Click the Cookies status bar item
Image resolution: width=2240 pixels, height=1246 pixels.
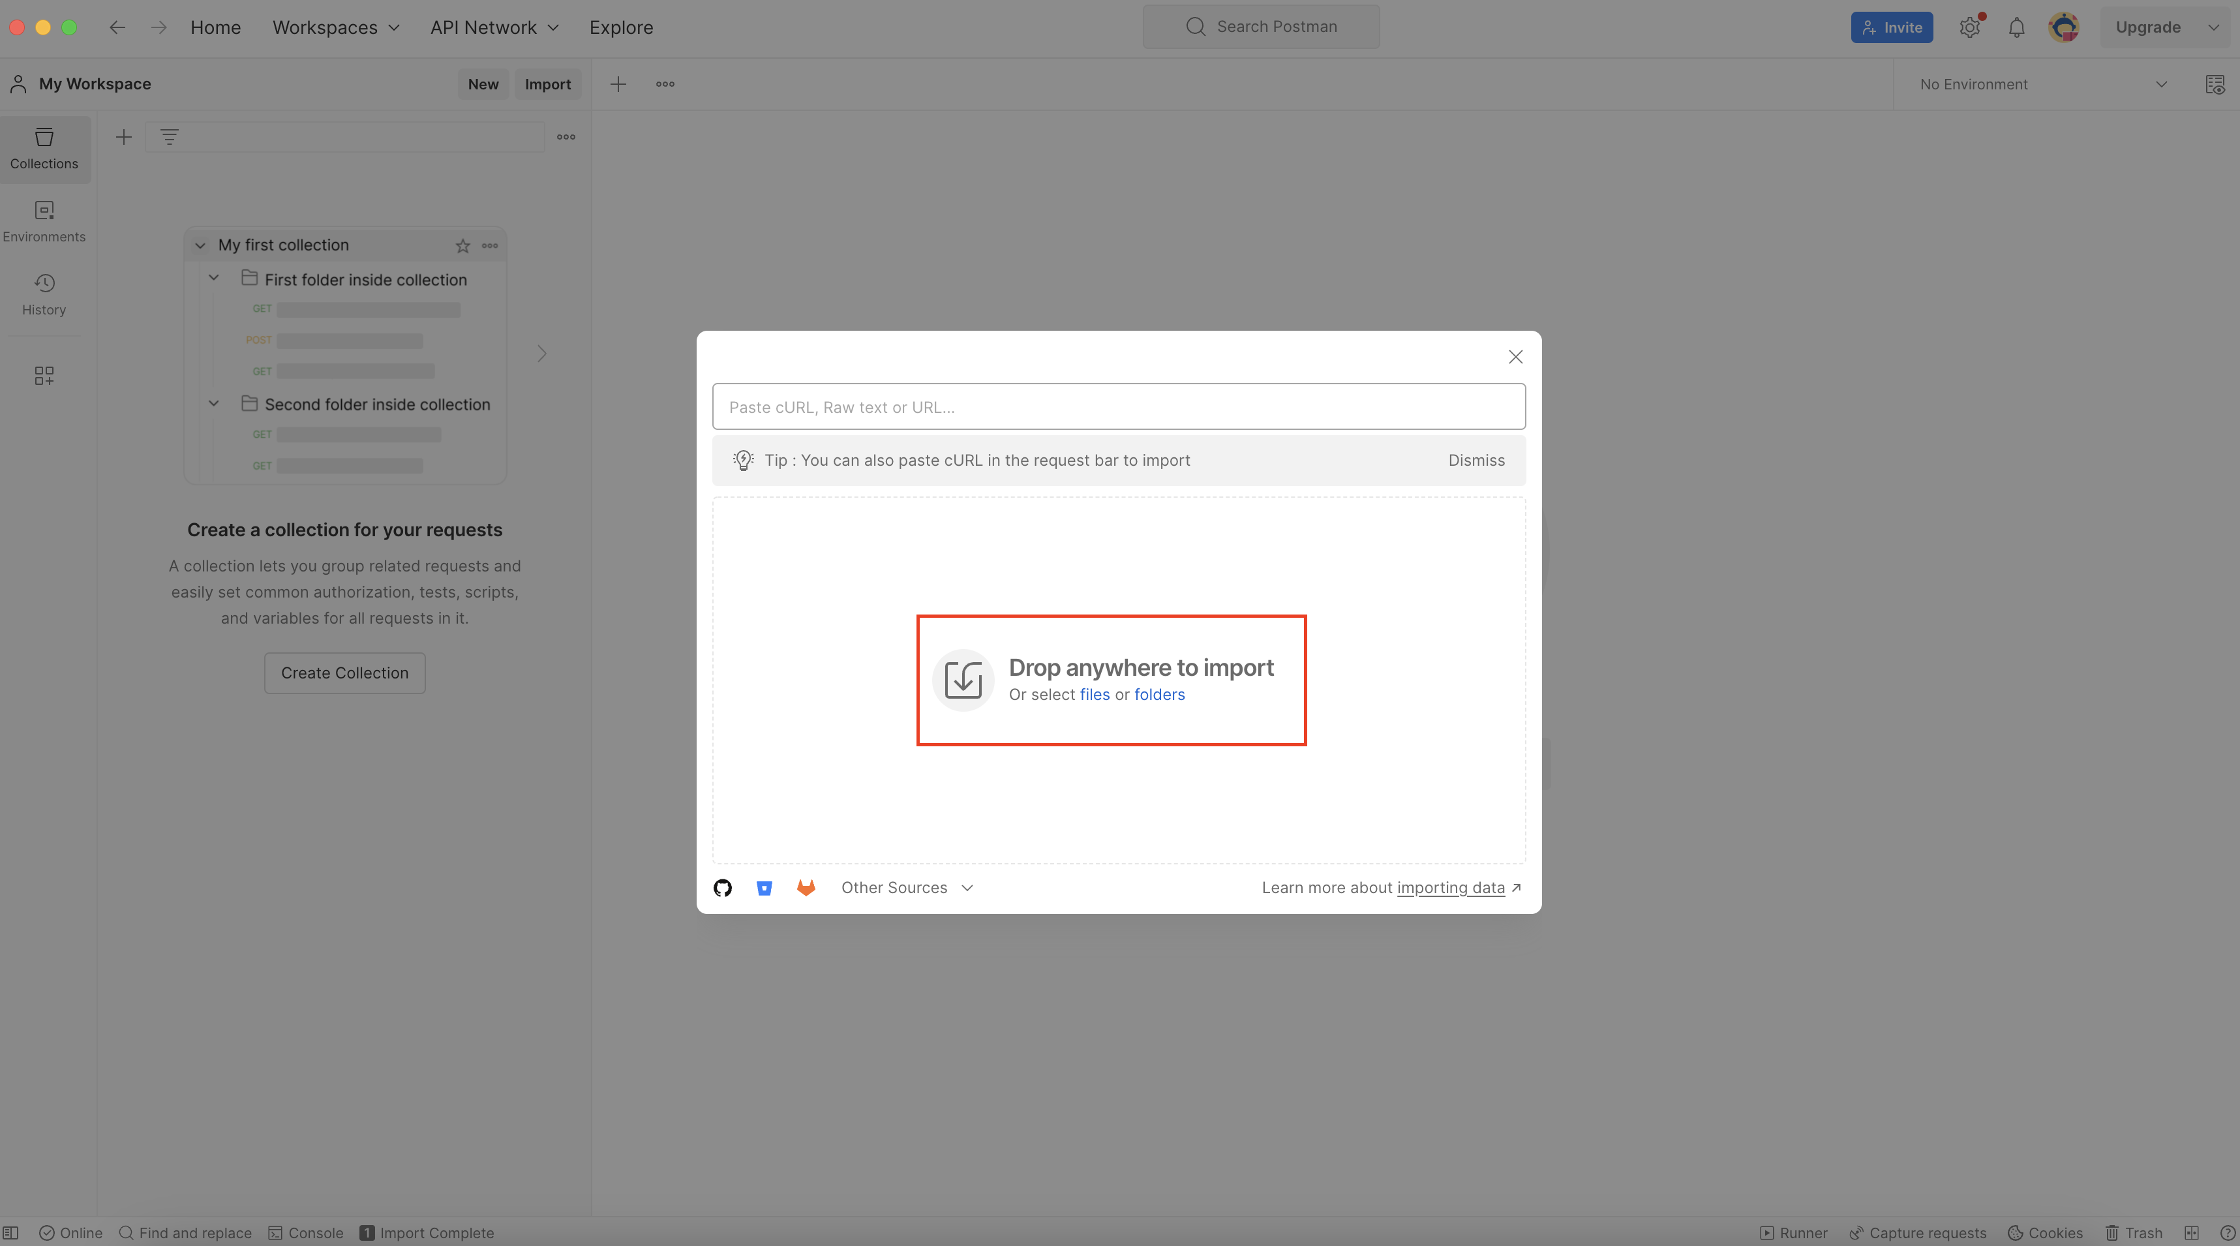click(x=2045, y=1233)
